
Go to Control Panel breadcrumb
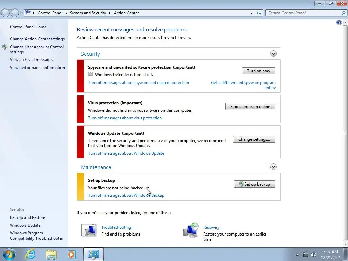50,13
